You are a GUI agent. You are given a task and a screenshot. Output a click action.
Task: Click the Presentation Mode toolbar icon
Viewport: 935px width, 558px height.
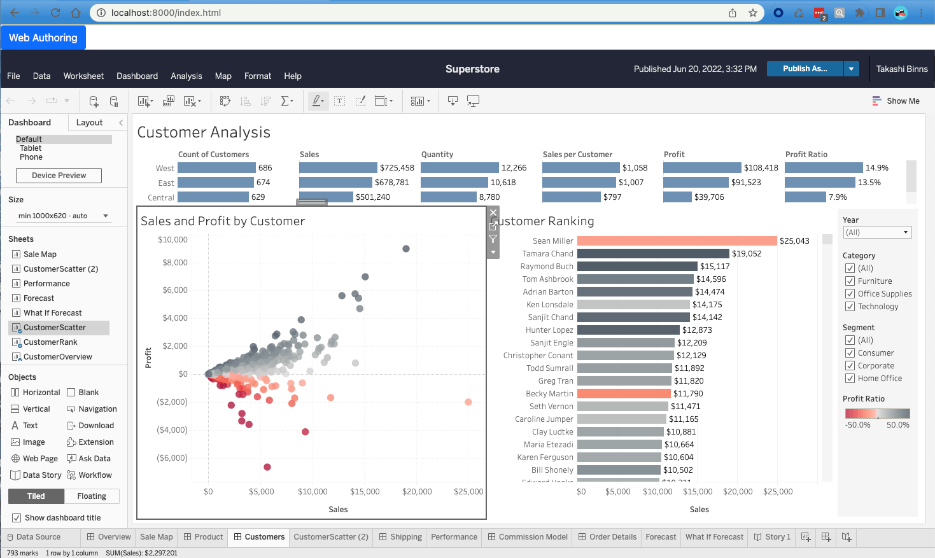coord(473,101)
